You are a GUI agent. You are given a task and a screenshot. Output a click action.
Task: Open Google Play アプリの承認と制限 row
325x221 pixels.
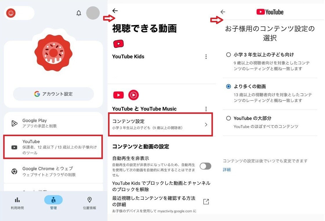53,123
